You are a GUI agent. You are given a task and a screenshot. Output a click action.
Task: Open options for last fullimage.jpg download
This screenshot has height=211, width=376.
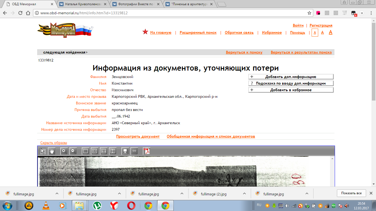click(x=307, y=193)
